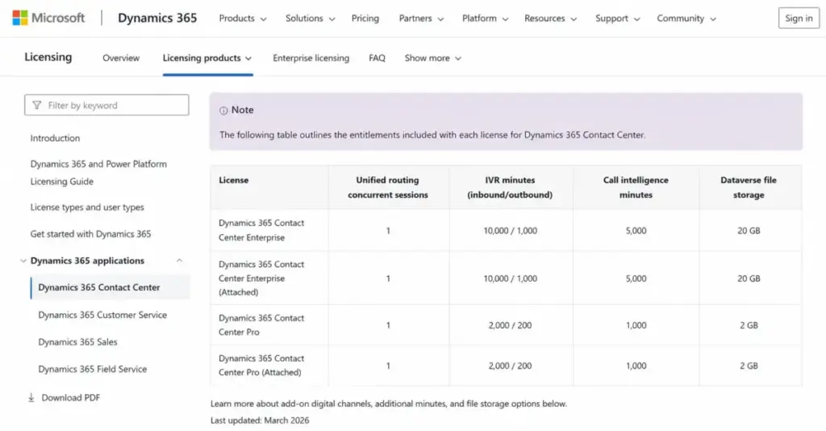Focus the Filter by keyword field

pyautogui.click(x=106, y=106)
